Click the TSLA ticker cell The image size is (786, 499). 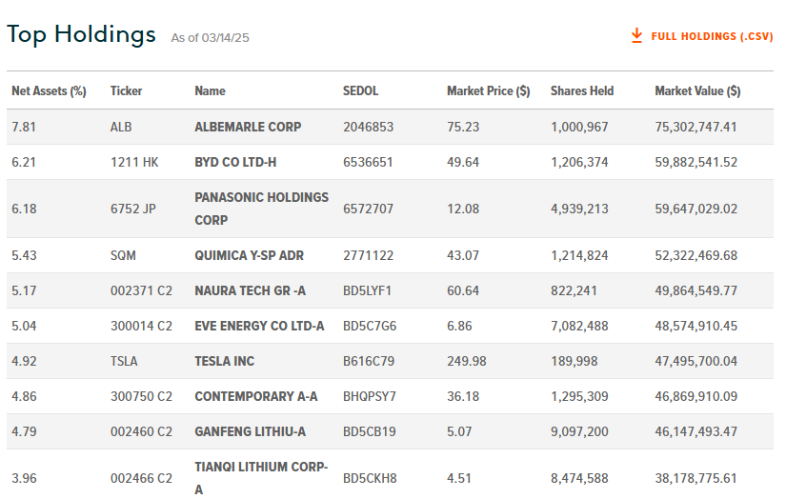(124, 361)
